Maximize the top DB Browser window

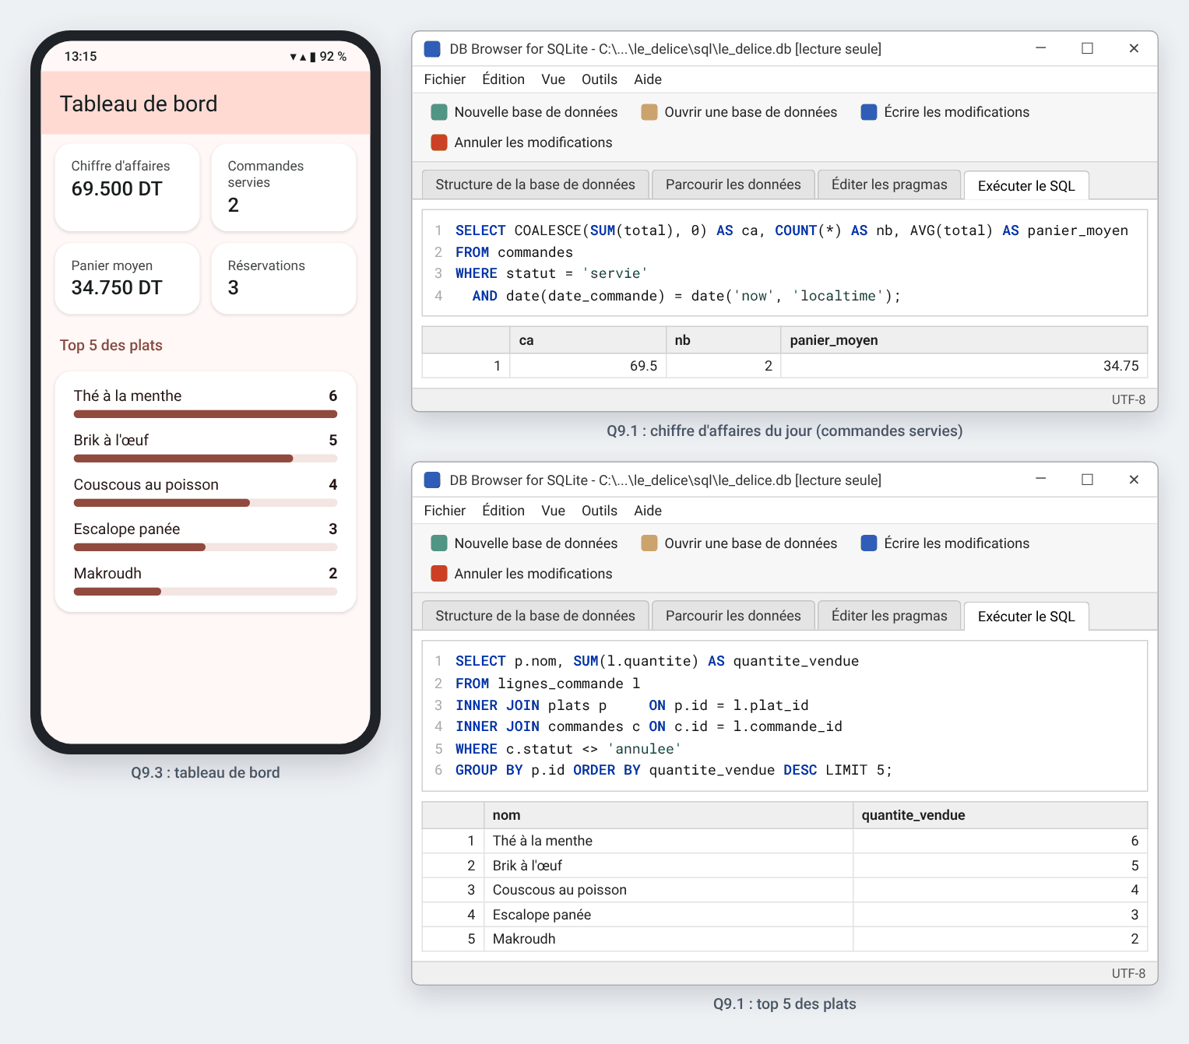pyautogui.click(x=1087, y=48)
